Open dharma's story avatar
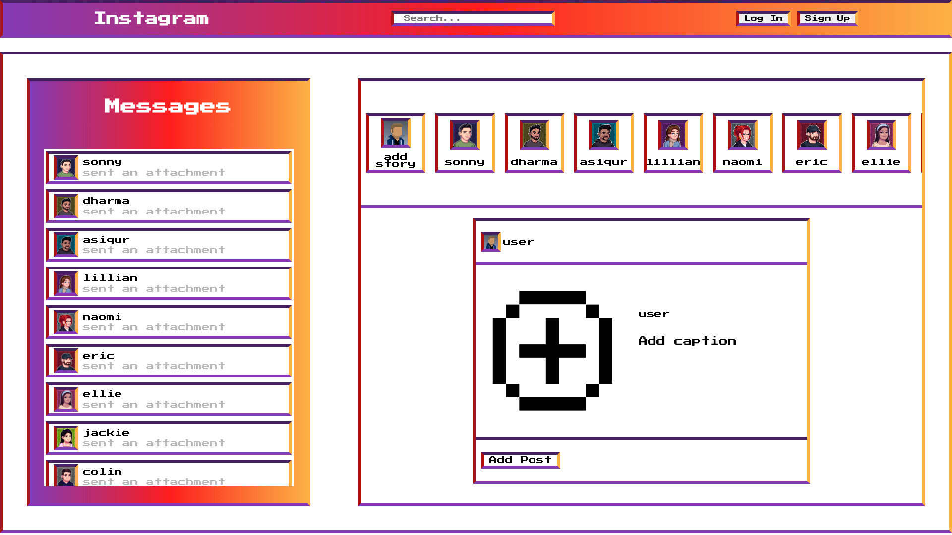Image resolution: width=952 pixels, height=535 pixels. click(535, 135)
